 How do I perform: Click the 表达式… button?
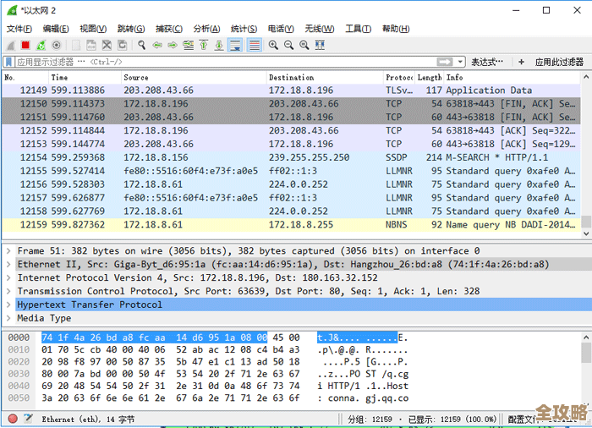(486, 62)
